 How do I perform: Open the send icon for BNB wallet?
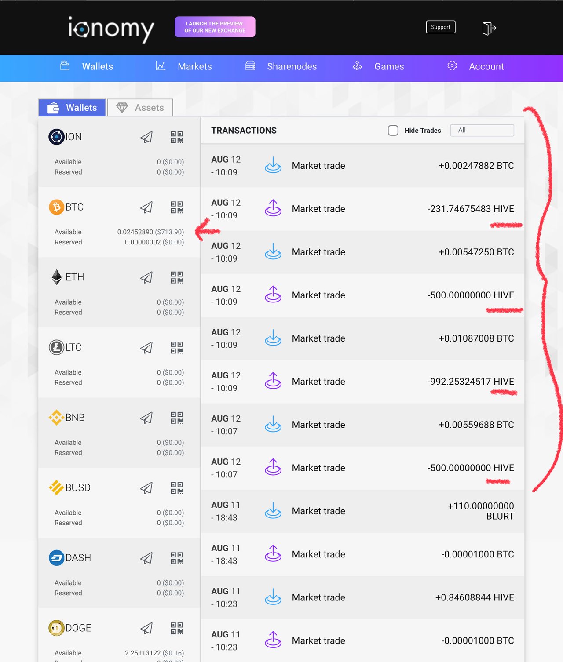point(146,418)
